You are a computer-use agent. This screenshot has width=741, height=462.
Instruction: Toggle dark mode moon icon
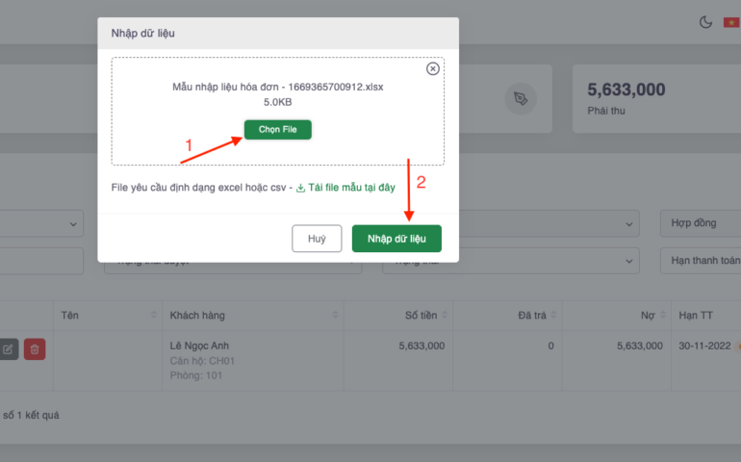coord(705,22)
